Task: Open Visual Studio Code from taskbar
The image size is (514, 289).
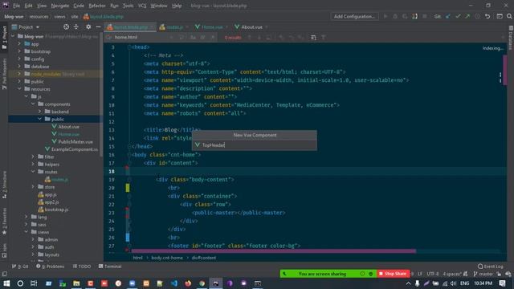Action: 173,283
